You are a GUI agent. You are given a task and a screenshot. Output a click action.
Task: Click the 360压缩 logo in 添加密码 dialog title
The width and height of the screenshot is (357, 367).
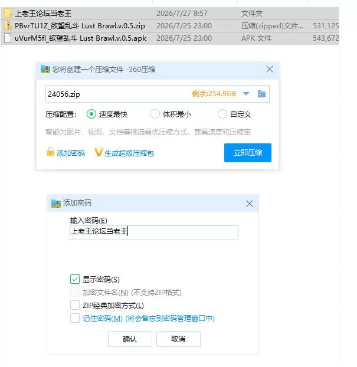point(56,203)
